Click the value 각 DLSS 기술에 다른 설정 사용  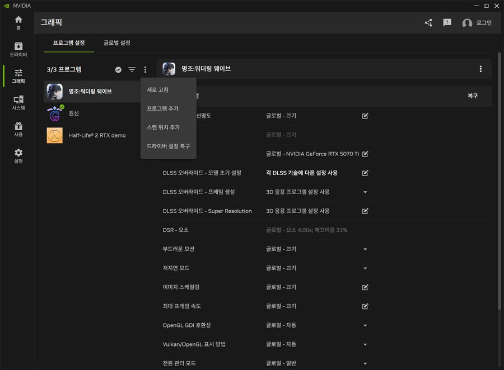click(x=301, y=173)
